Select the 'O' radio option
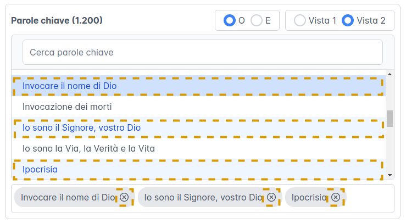Image resolution: width=406 pixels, height=223 pixels. (229, 20)
